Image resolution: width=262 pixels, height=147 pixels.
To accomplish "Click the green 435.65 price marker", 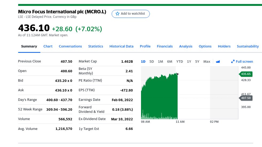I will coord(246,74).
